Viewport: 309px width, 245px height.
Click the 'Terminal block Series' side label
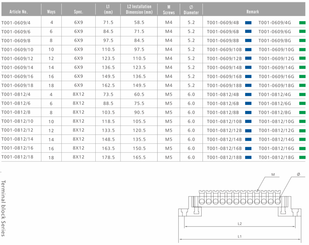pyautogui.click(x=3, y=208)
